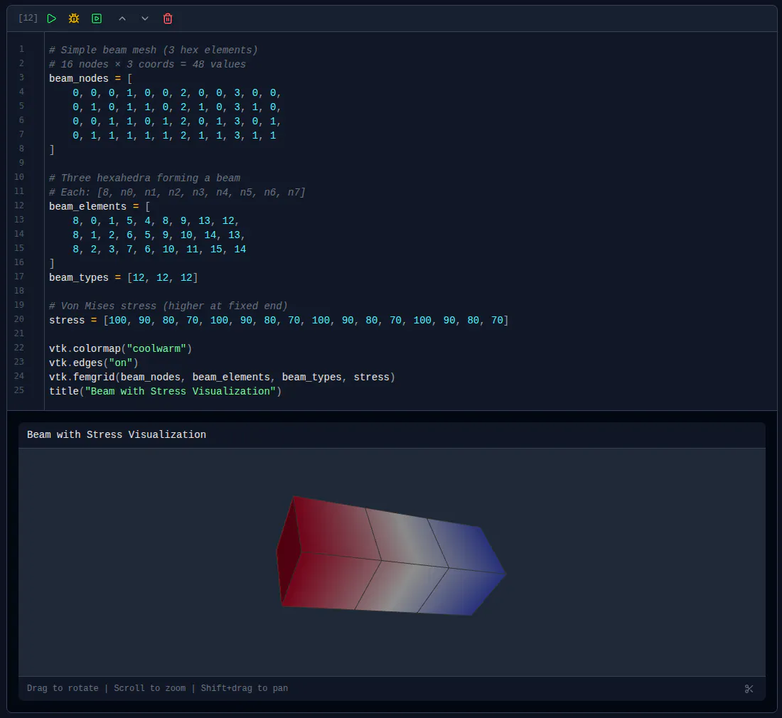Click the "Scroll to zoom" hint text
The width and height of the screenshot is (782, 718).
pyautogui.click(x=149, y=688)
